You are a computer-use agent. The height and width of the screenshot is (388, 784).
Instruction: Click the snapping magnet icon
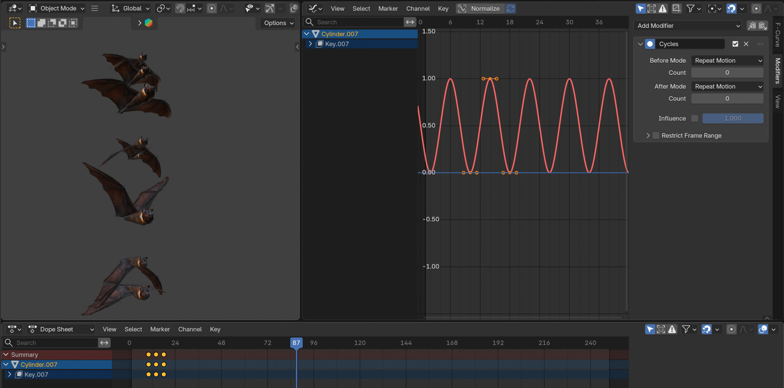coord(180,9)
